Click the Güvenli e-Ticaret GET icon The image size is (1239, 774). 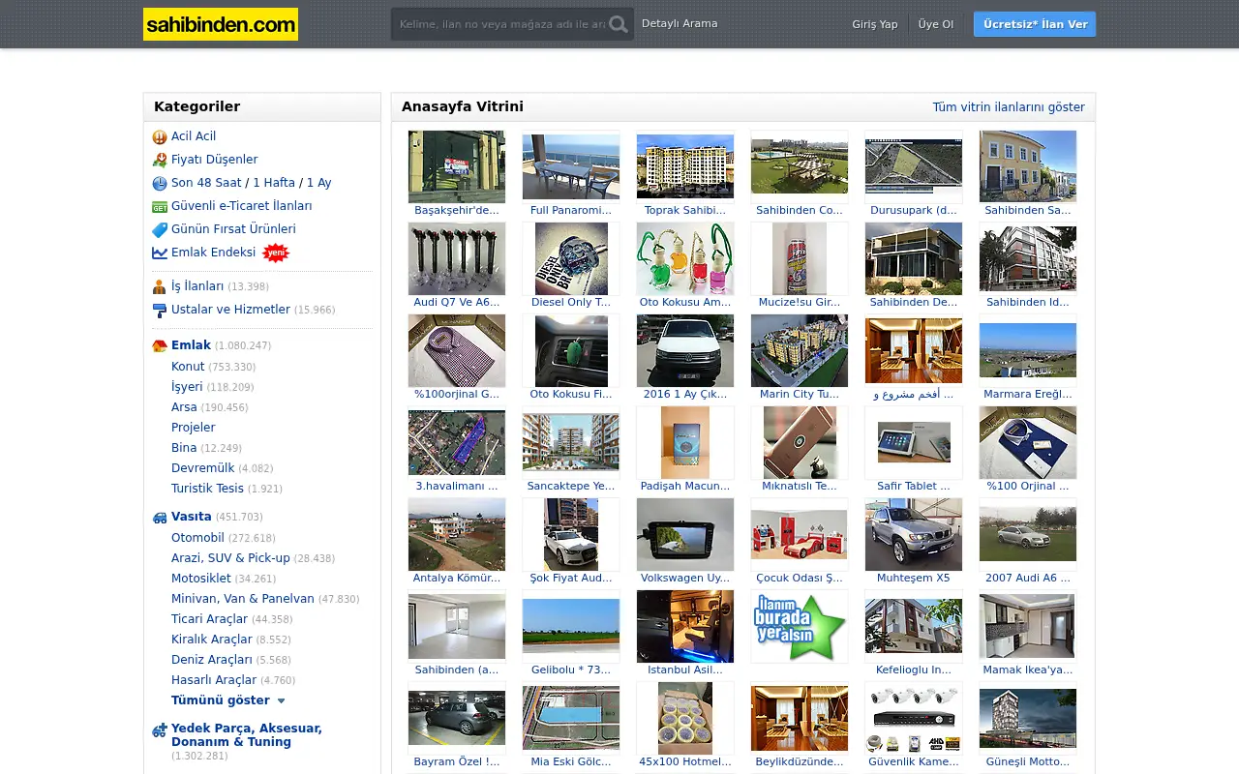pyautogui.click(x=160, y=206)
